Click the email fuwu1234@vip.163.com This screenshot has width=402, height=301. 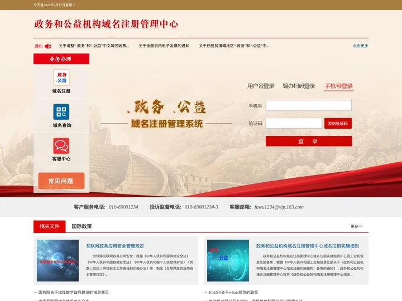coord(279,207)
